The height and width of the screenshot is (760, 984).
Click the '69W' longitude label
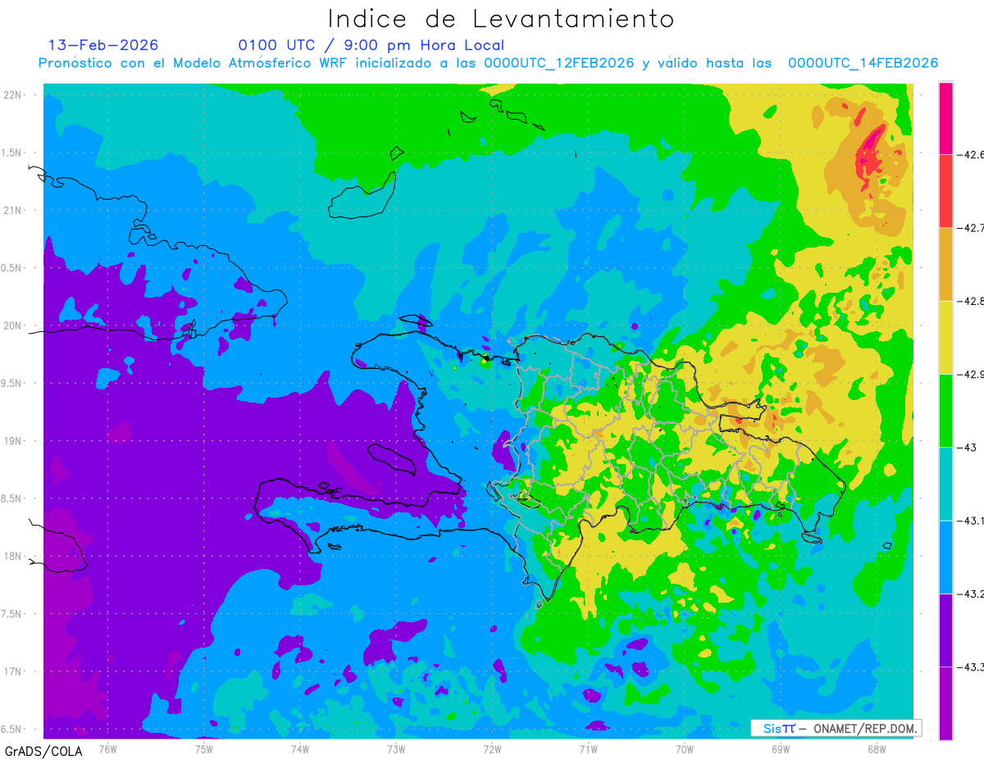(781, 749)
